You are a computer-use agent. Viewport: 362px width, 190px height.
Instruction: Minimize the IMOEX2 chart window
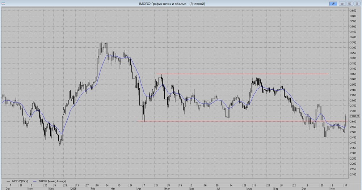pos(342,3)
